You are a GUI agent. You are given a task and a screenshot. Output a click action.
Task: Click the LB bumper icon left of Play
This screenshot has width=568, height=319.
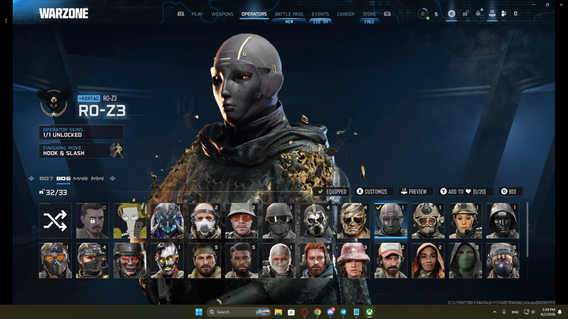[180, 14]
